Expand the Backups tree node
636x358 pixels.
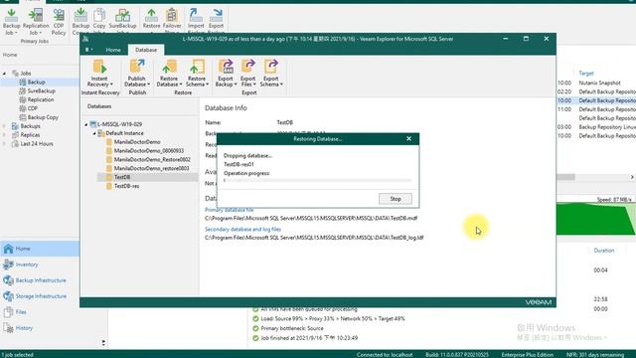point(4,126)
